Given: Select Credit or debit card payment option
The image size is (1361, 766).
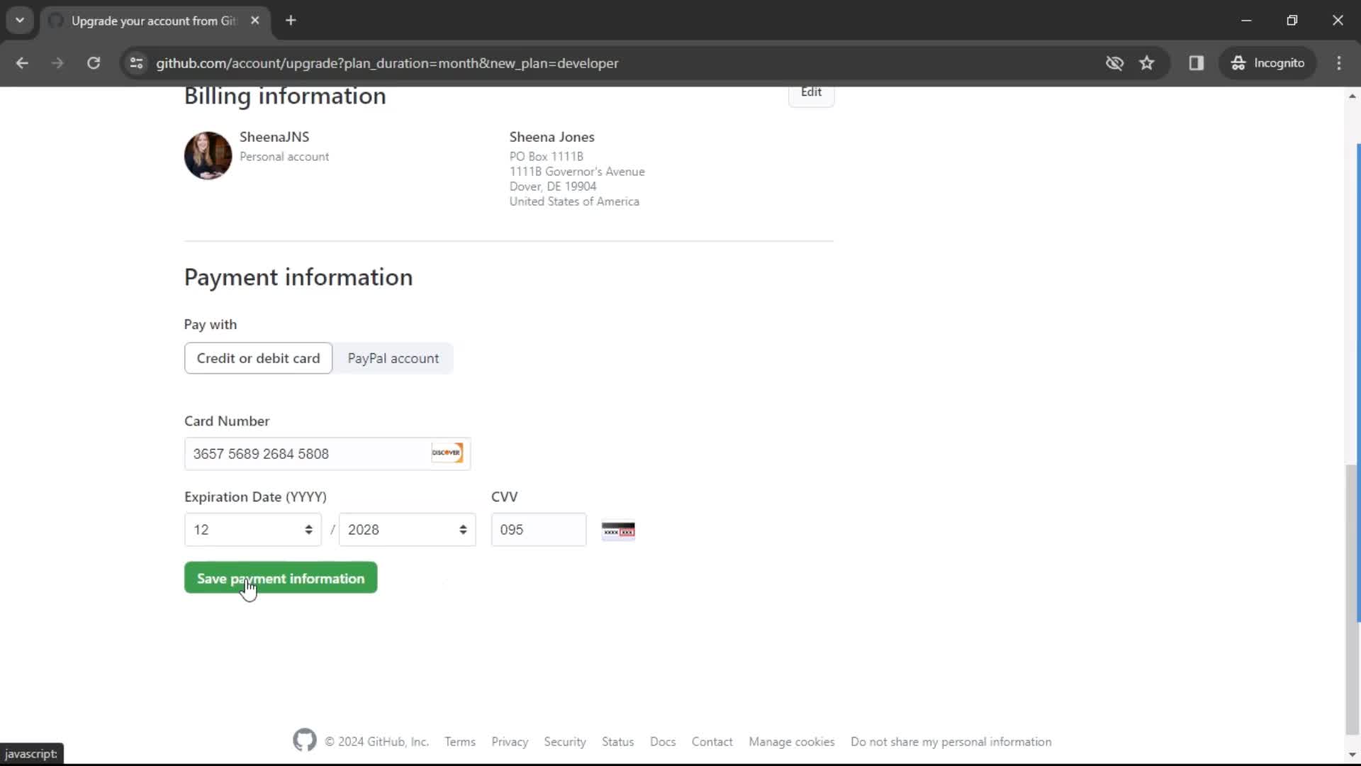Looking at the screenshot, I should (259, 358).
